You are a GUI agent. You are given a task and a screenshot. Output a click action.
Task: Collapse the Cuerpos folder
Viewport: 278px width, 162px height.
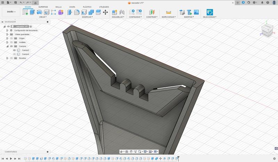[7, 46]
